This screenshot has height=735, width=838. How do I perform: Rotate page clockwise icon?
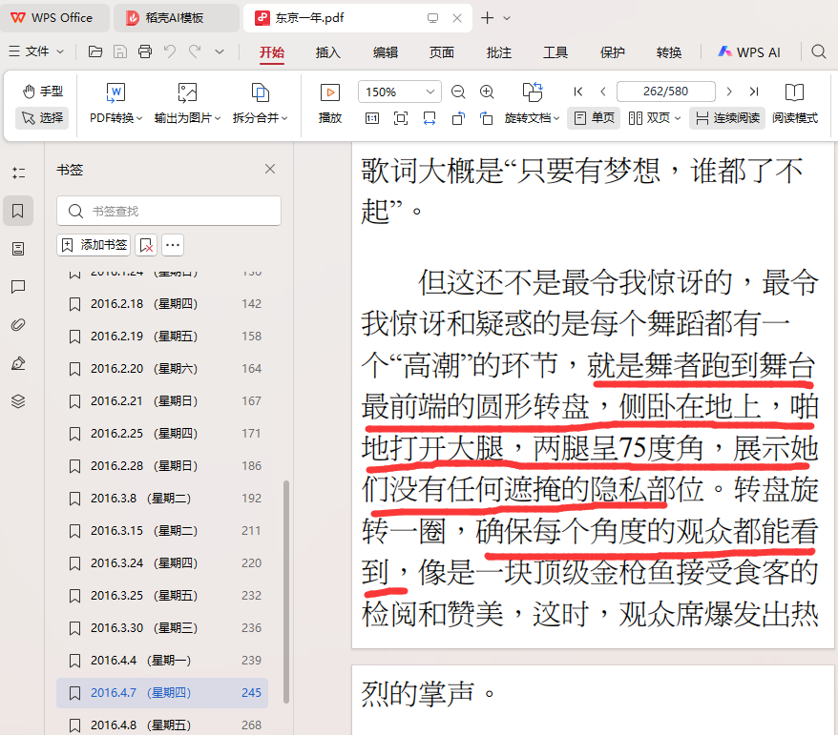click(487, 118)
